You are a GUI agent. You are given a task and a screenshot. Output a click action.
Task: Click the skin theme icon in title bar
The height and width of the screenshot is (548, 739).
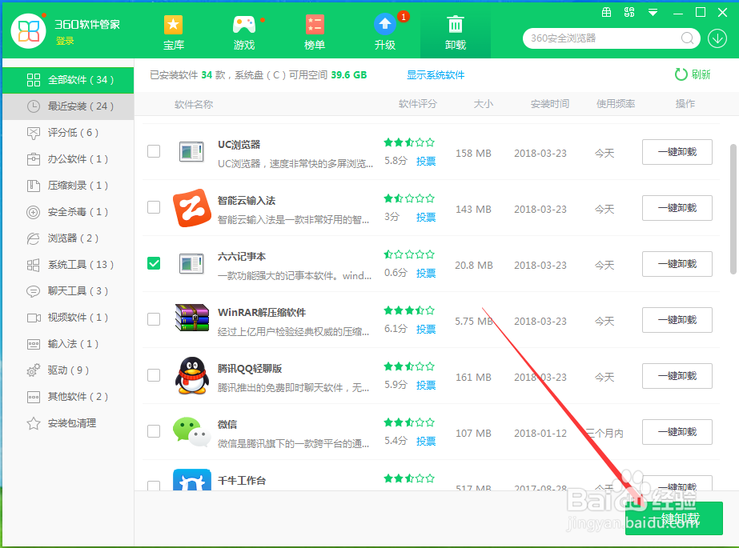[x=629, y=12]
